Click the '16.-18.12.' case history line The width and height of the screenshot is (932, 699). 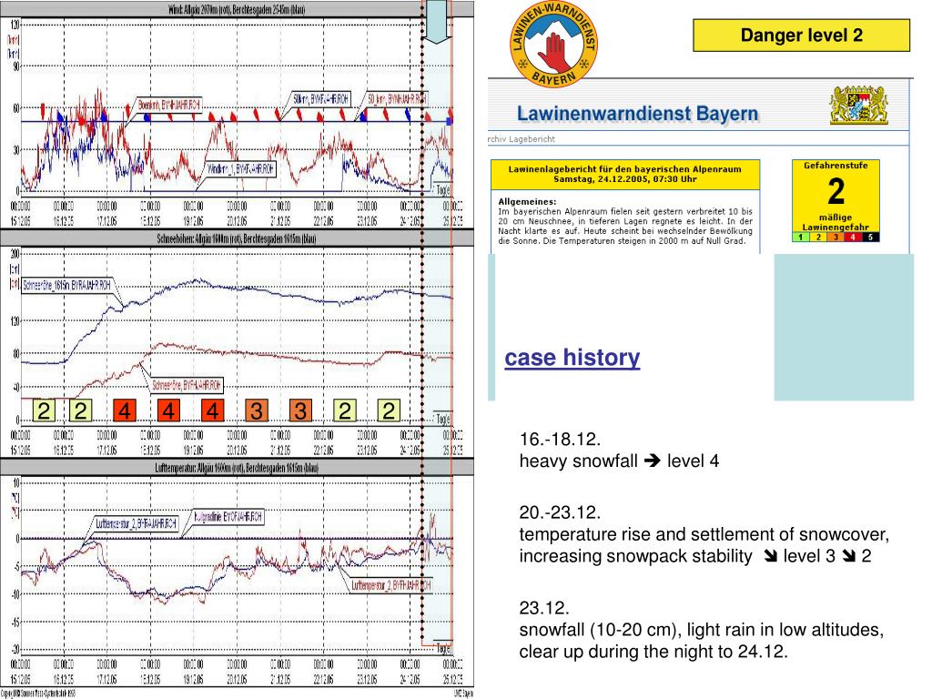tap(560, 440)
